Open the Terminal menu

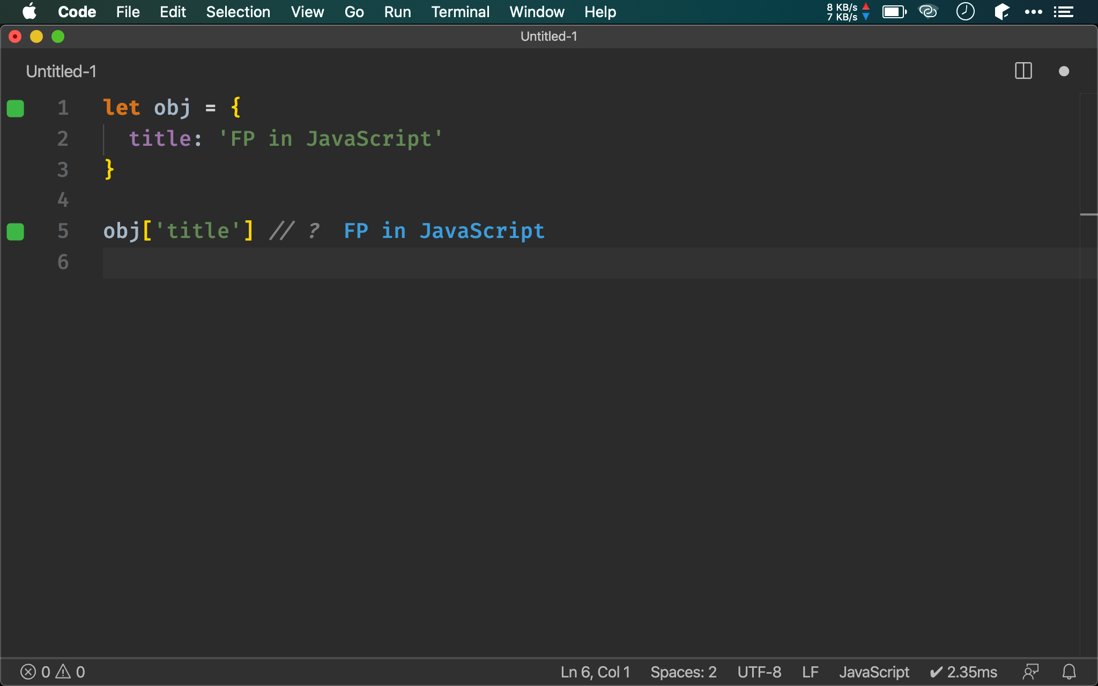[460, 12]
